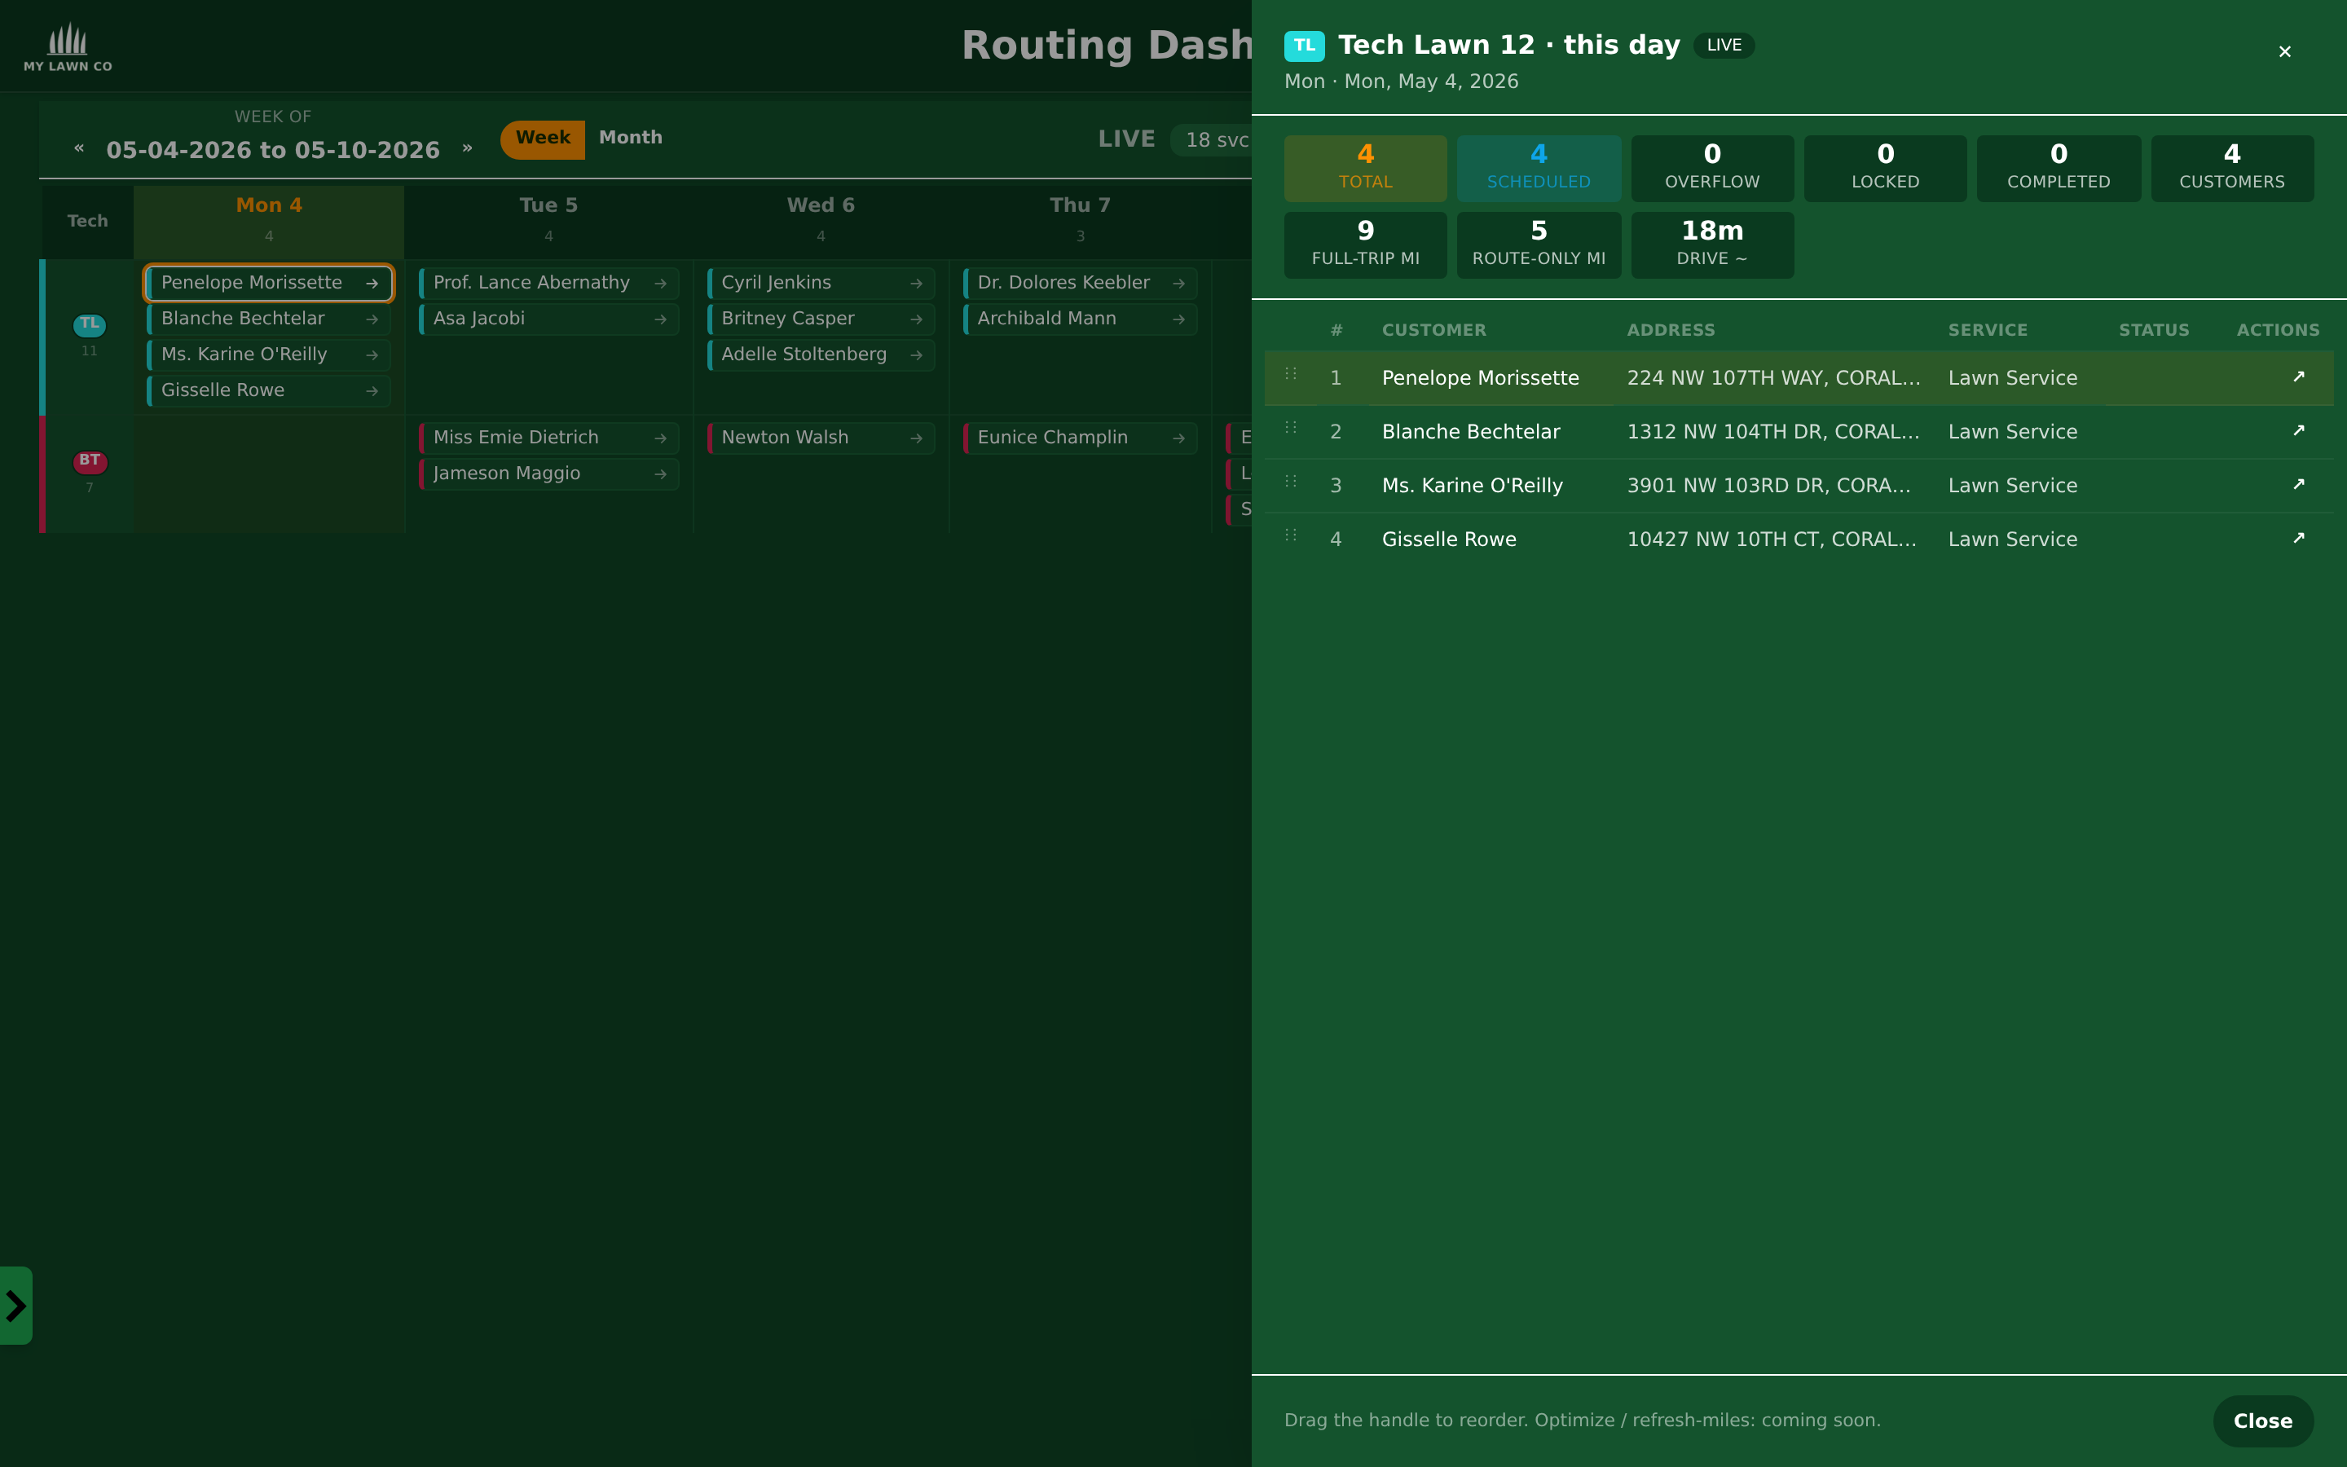
Task: Click week range 05-04-2026 to 05-10-2026
Action: 272,151
